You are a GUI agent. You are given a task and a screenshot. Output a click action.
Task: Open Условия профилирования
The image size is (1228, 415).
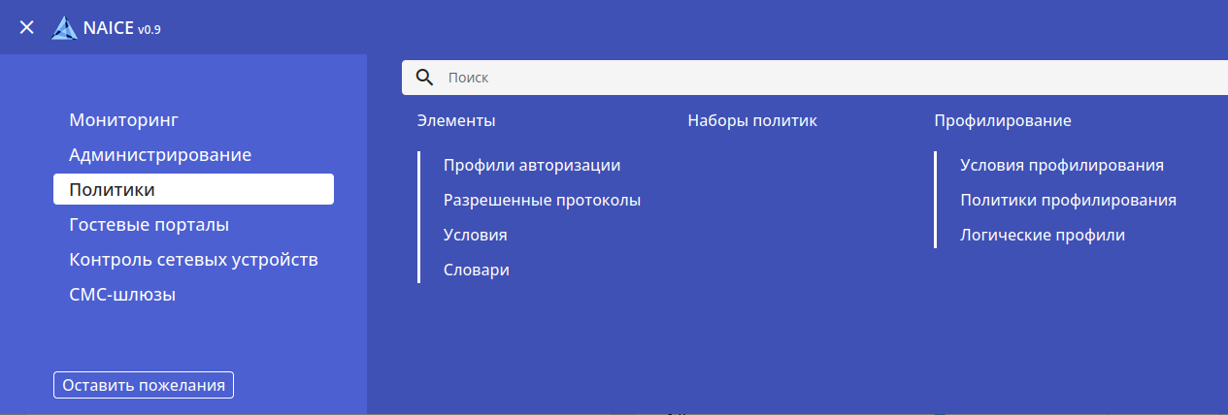click(1061, 166)
